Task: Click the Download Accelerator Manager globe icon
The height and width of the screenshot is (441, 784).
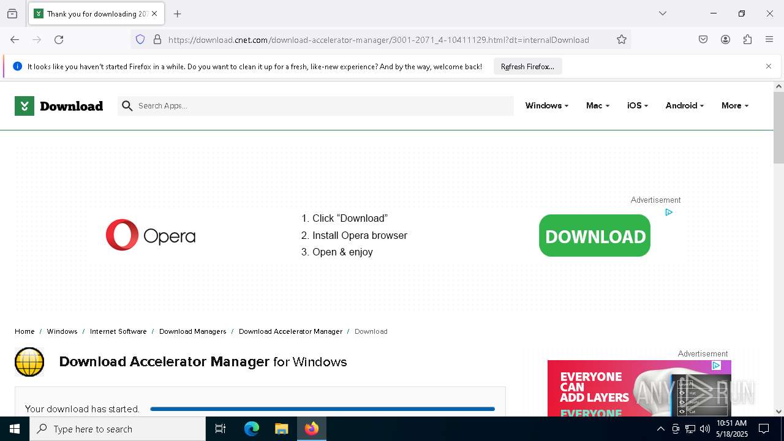Action: pyautogui.click(x=29, y=362)
